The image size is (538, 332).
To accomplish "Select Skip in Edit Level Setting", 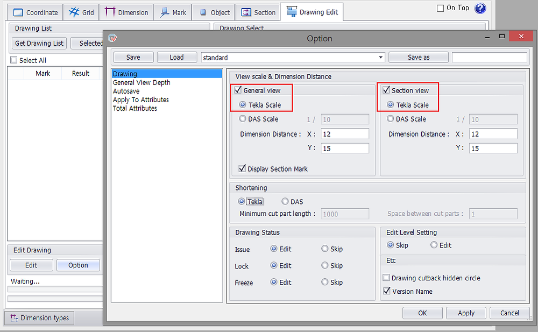I will coord(390,245).
